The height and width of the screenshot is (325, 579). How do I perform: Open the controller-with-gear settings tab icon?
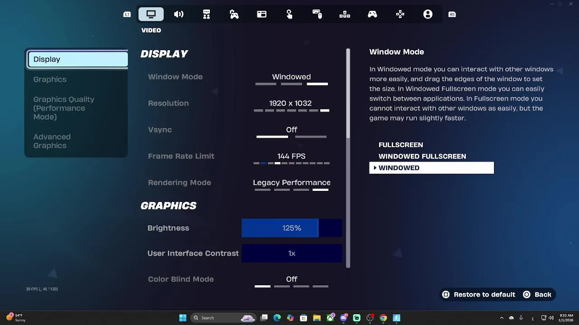234,14
